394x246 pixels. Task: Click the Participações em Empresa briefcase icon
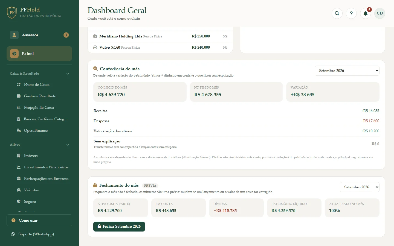(19, 179)
